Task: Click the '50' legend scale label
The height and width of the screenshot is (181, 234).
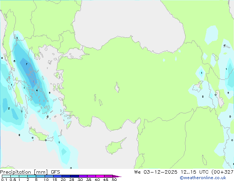Action: coord(114,180)
